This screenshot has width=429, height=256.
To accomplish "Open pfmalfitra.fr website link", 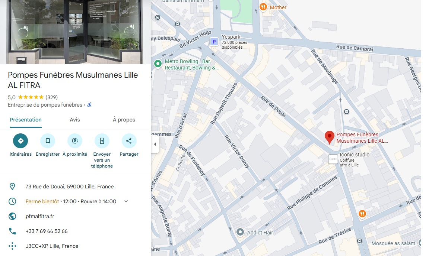I will [x=40, y=216].
